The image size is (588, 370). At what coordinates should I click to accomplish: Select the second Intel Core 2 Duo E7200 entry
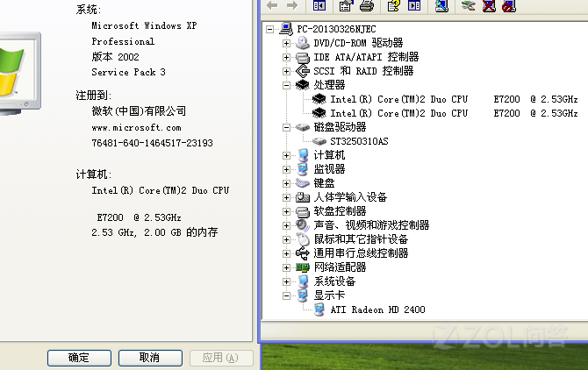tap(454, 113)
